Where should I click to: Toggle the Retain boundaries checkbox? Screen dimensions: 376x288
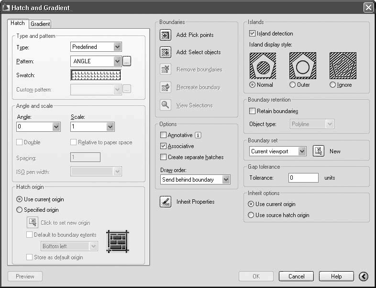pos(252,111)
